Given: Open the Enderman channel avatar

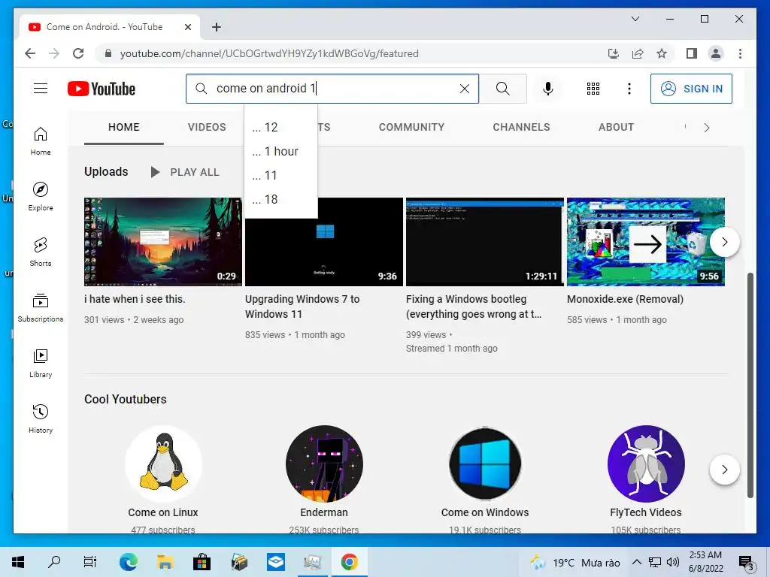Looking at the screenshot, I should click(324, 464).
